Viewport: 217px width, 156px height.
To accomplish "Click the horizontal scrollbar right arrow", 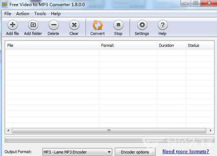I will [211, 130].
